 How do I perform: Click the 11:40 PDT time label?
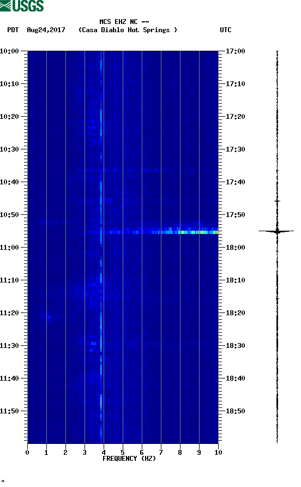(x=9, y=378)
